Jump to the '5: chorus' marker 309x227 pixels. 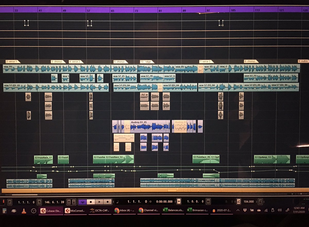click(120, 62)
